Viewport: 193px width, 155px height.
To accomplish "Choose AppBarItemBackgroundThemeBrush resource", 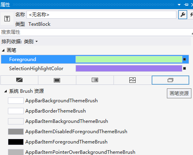I will (x=67, y=121).
